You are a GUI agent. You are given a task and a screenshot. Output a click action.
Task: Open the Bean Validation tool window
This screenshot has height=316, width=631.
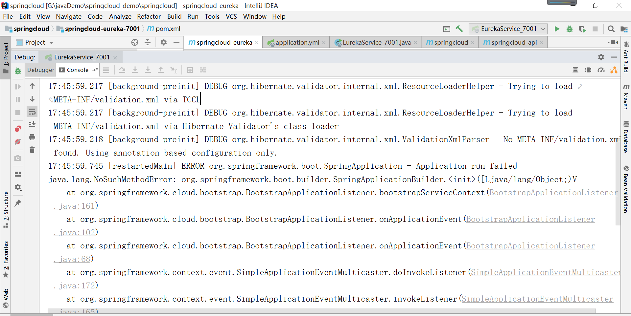click(626, 190)
